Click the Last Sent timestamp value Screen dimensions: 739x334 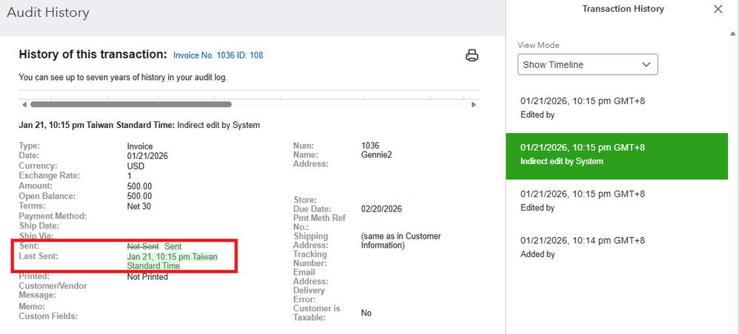172,261
